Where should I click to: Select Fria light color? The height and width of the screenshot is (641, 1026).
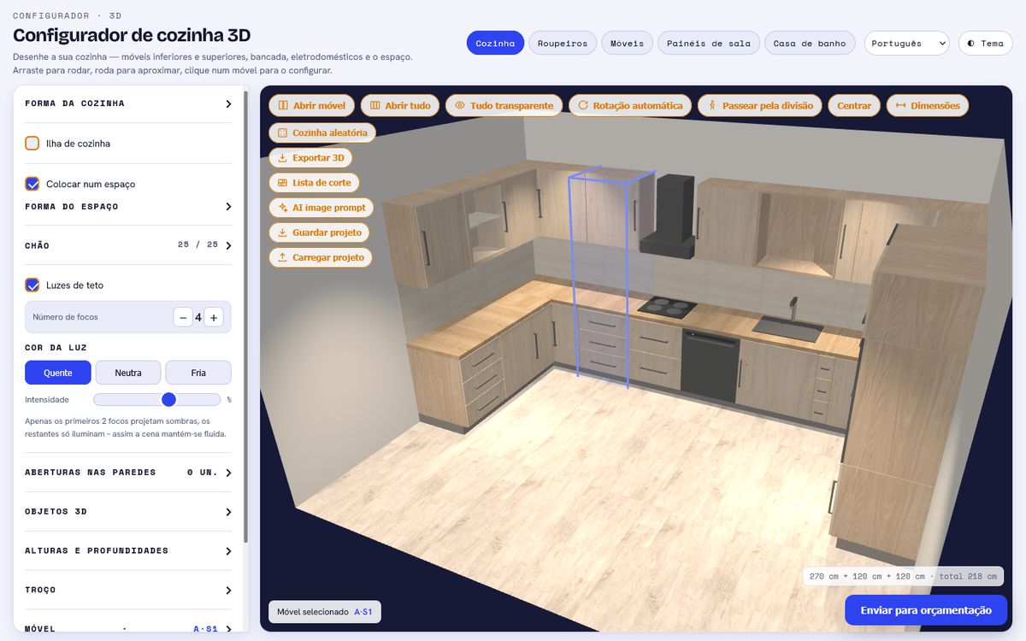tap(198, 373)
